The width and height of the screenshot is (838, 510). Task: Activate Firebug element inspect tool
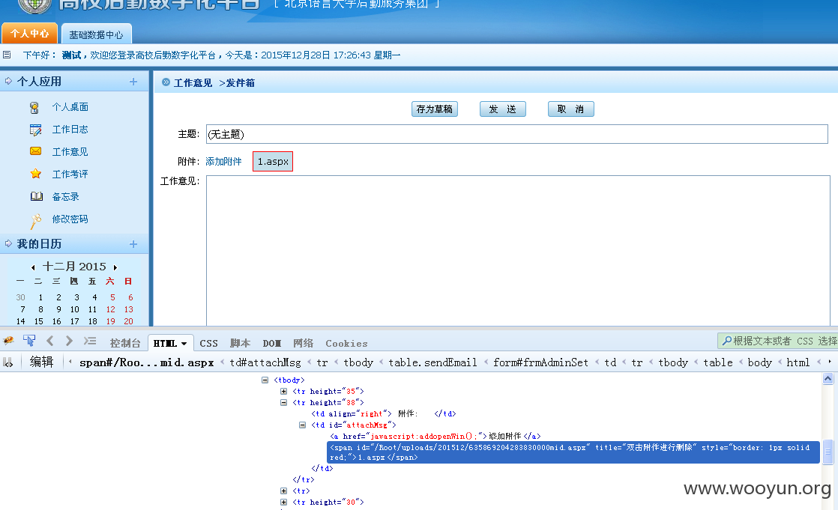[x=29, y=341]
